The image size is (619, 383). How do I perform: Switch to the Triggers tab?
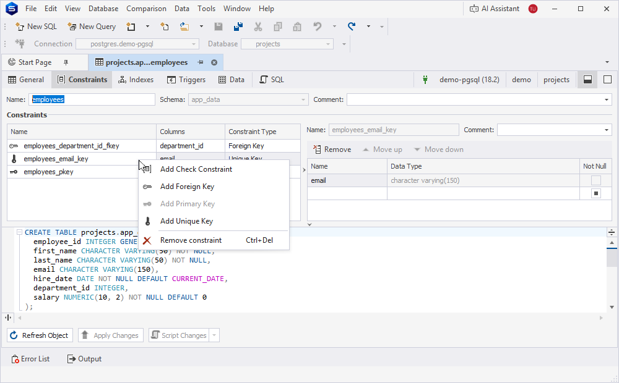(x=186, y=80)
